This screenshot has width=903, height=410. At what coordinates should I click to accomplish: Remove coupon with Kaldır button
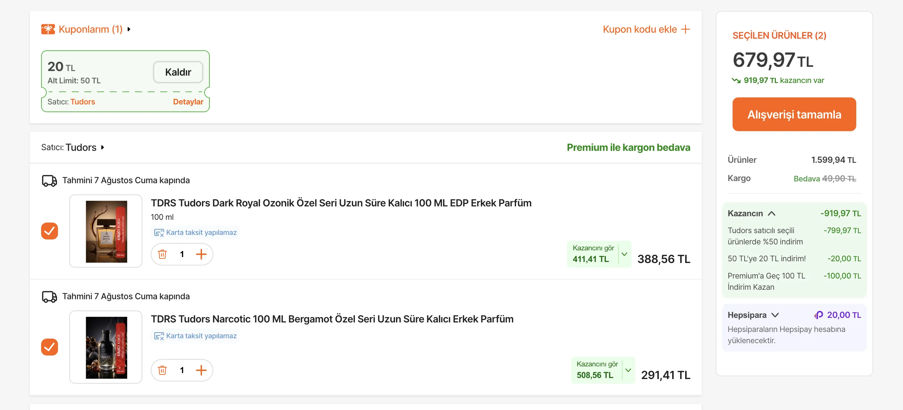point(178,72)
